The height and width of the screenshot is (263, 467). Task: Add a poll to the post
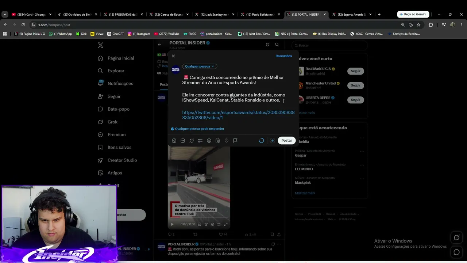click(x=200, y=141)
